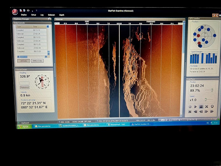221x166 pixels.
Task: Click the rewind icon in Log Player
Action: point(195,112)
